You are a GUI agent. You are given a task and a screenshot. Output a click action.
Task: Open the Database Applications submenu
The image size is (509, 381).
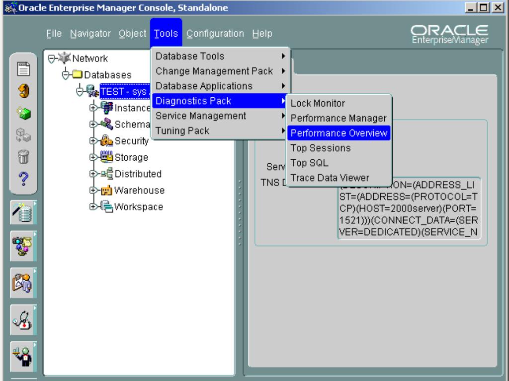click(x=220, y=86)
